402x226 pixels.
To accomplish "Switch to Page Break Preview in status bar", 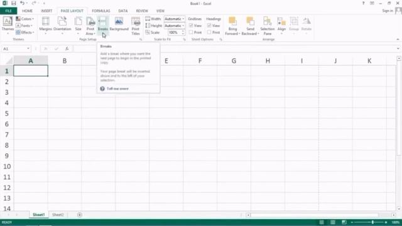I will 344,222.
